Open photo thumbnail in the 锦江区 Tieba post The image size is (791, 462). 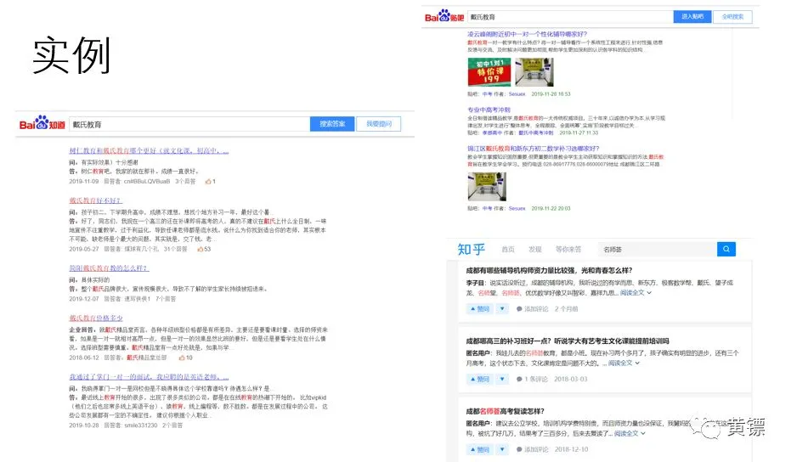pyautogui.click(x=487, y=187)
